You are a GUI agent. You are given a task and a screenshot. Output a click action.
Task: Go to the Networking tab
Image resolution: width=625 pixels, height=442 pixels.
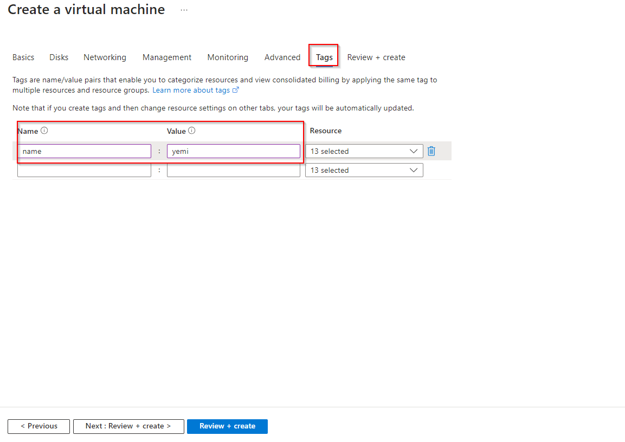(105, 57)
